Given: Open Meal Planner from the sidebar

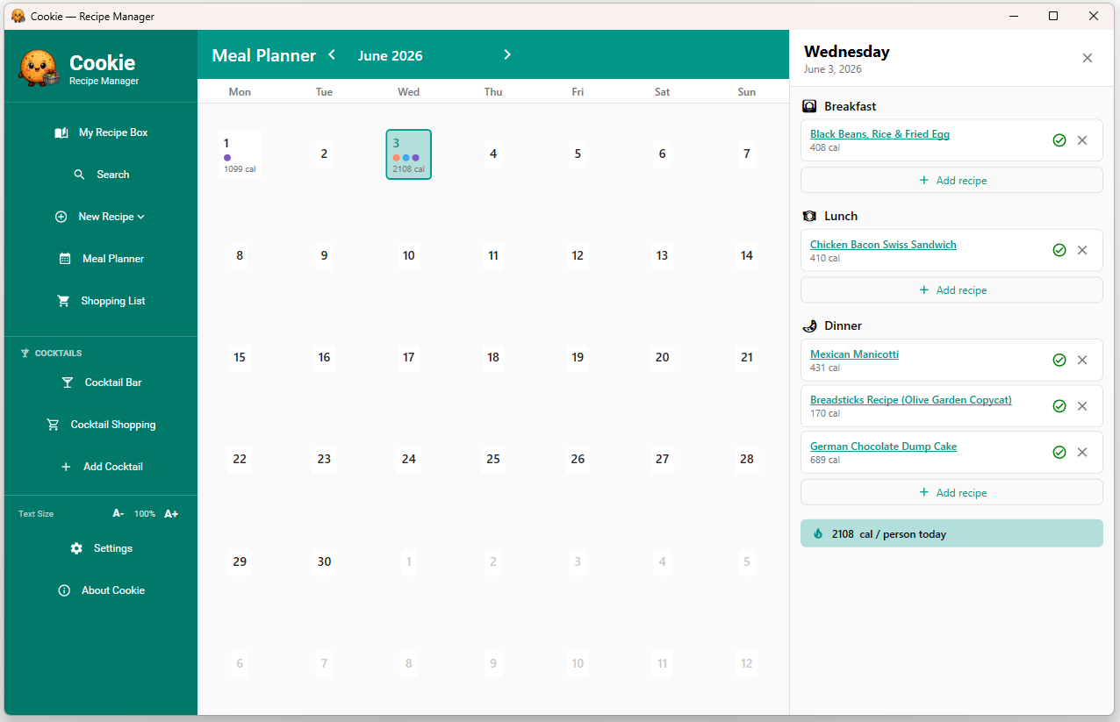Looking at the screenshot, I should 101,259.
